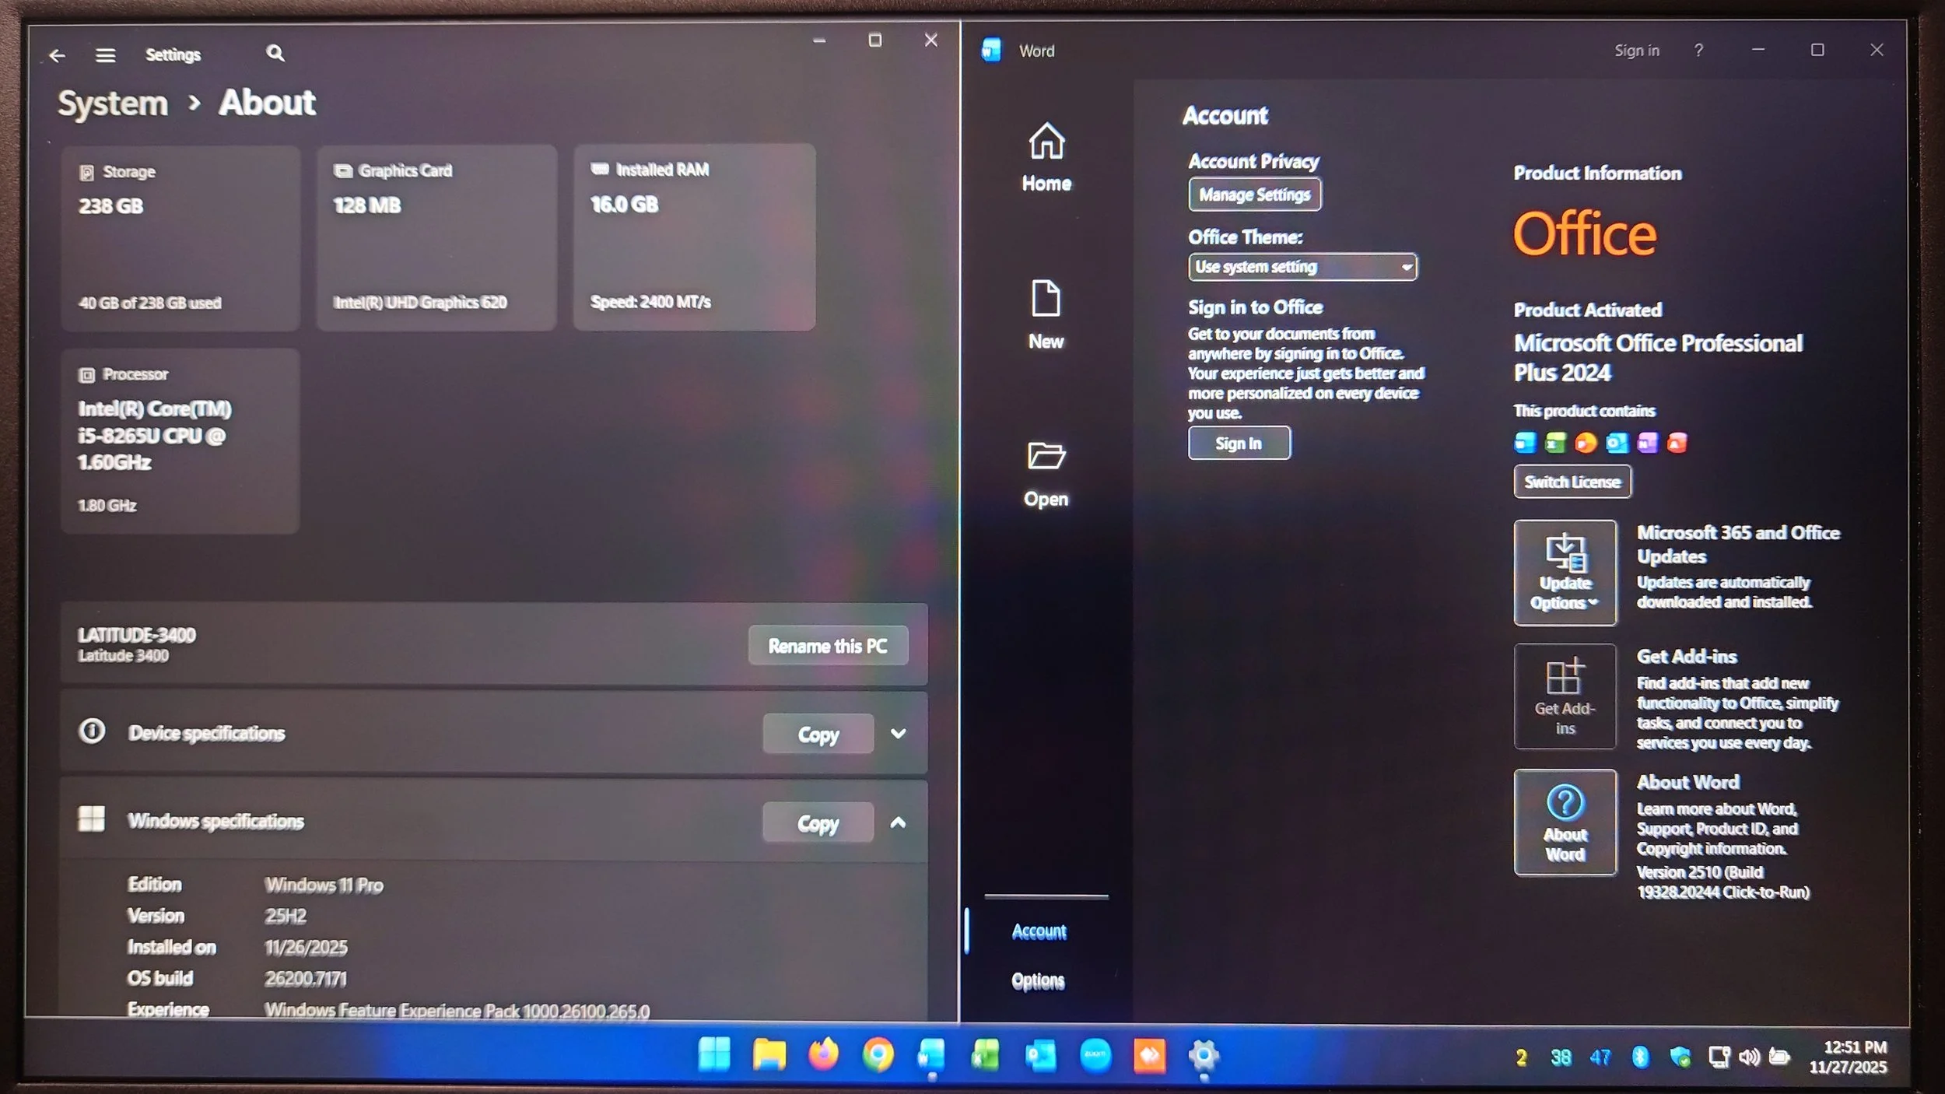Click the Switch License button
Image resolution: width=1945 pixels, height=1094 pixels.
coord(1572,482)
